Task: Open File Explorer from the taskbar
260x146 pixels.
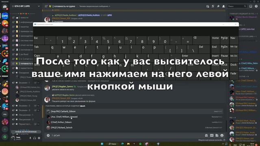Action: point(128,144)
